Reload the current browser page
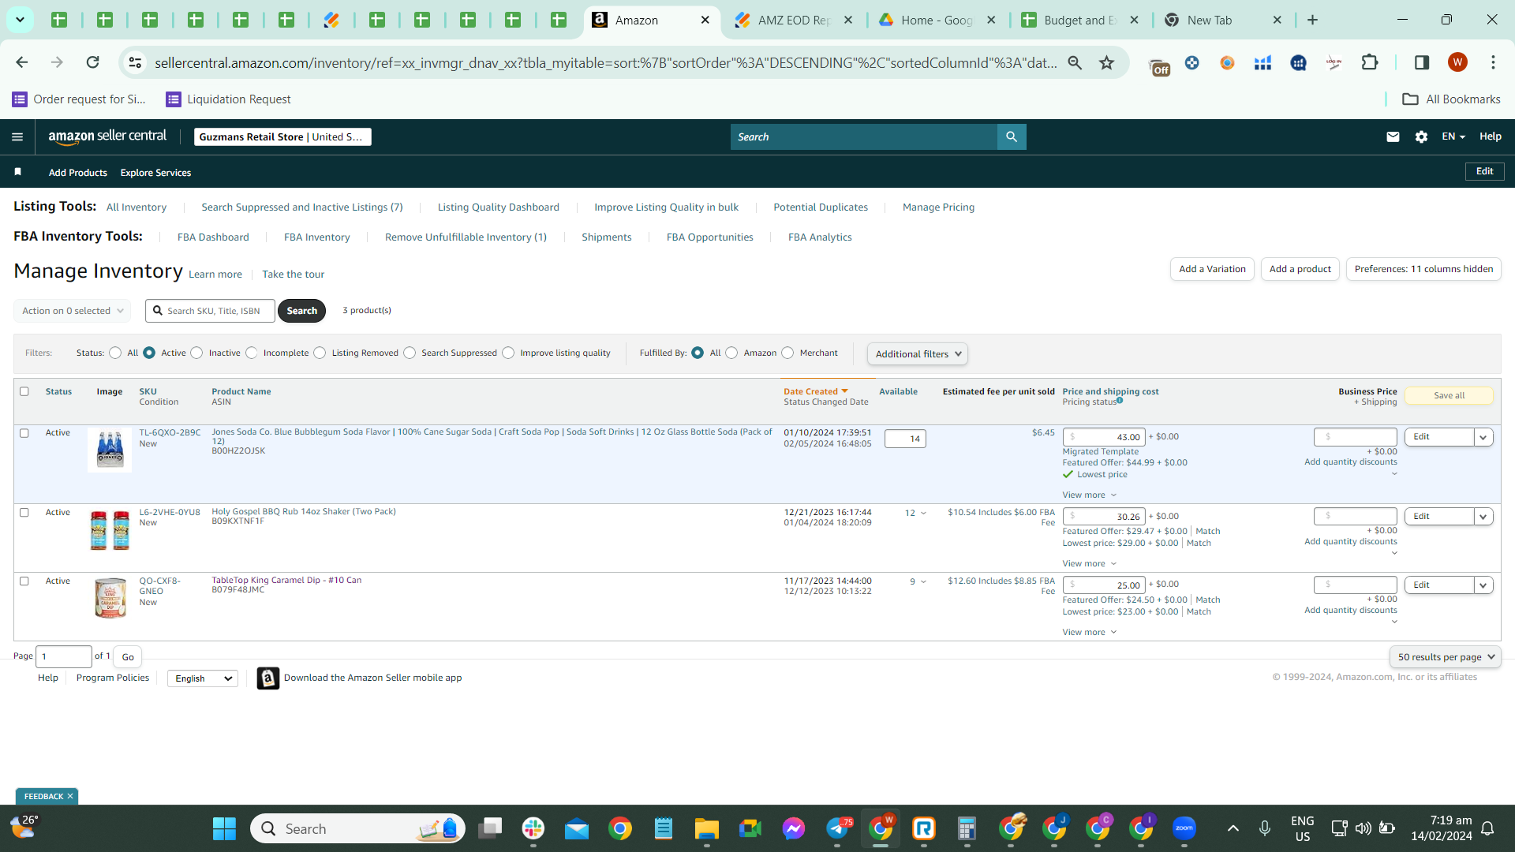 click(x=93, y=62)
